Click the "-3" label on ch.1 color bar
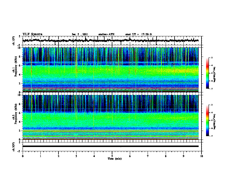227x175 pixels. (212, 57)
